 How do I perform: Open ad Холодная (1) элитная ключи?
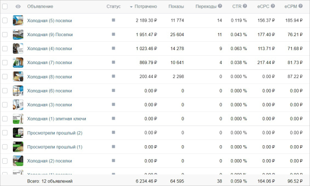56,119
